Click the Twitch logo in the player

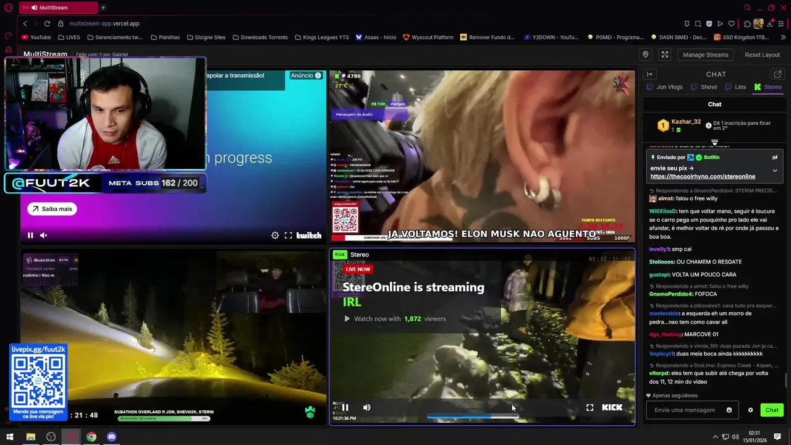click(309, 235)
